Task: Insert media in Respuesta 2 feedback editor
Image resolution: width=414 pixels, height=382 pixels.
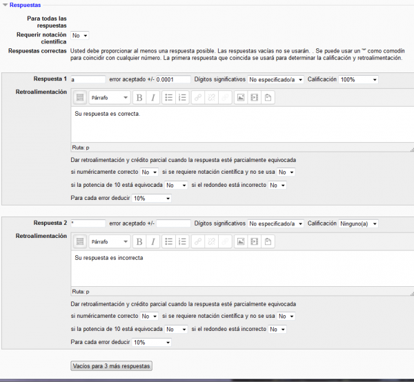Action: click(x=254, y=241)
